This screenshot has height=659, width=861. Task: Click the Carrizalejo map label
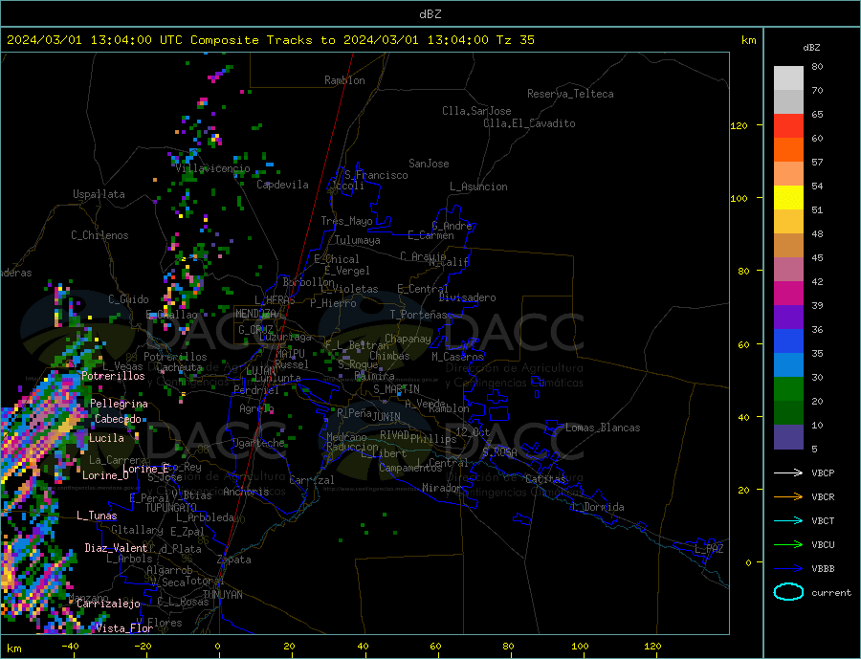(x=108, y=604)
